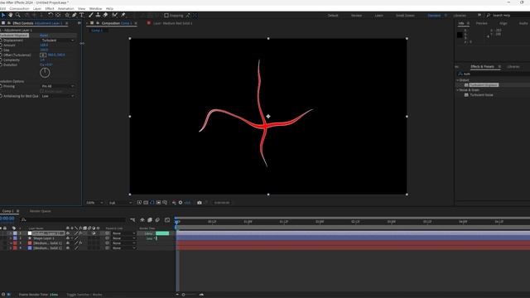
Task: Open the parent dropdown for layer 4
Action: [123, 248]
